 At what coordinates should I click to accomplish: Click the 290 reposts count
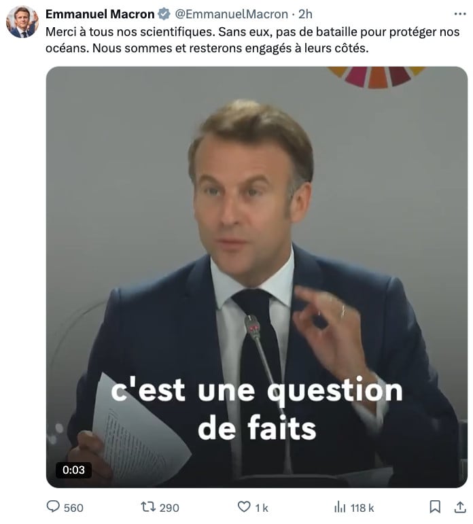[169, 508]
